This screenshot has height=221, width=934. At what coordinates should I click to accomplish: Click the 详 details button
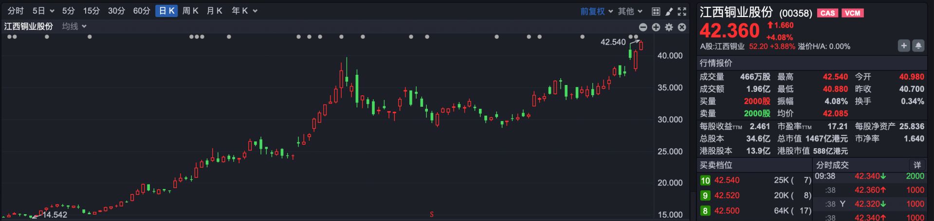(917, 165)
